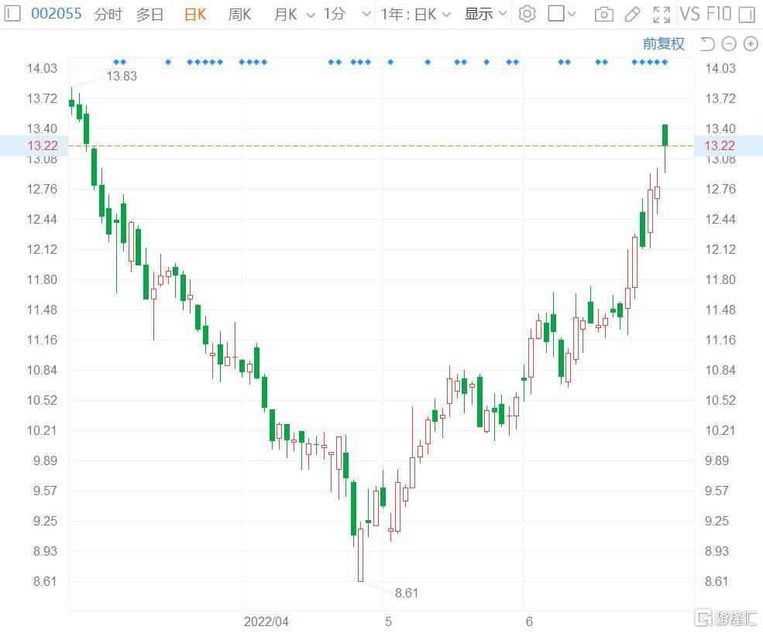Open the stock code 002055 link
Screen dimensions: 763x633
coord(57,14)
